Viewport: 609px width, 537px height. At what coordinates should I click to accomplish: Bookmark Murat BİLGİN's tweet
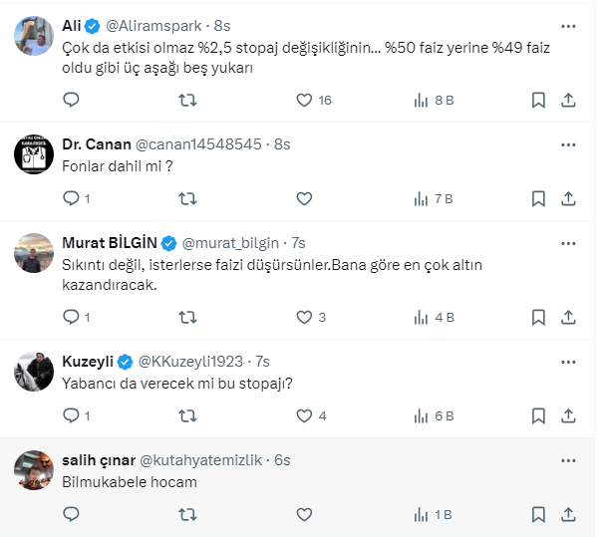[x=538, y=317]
